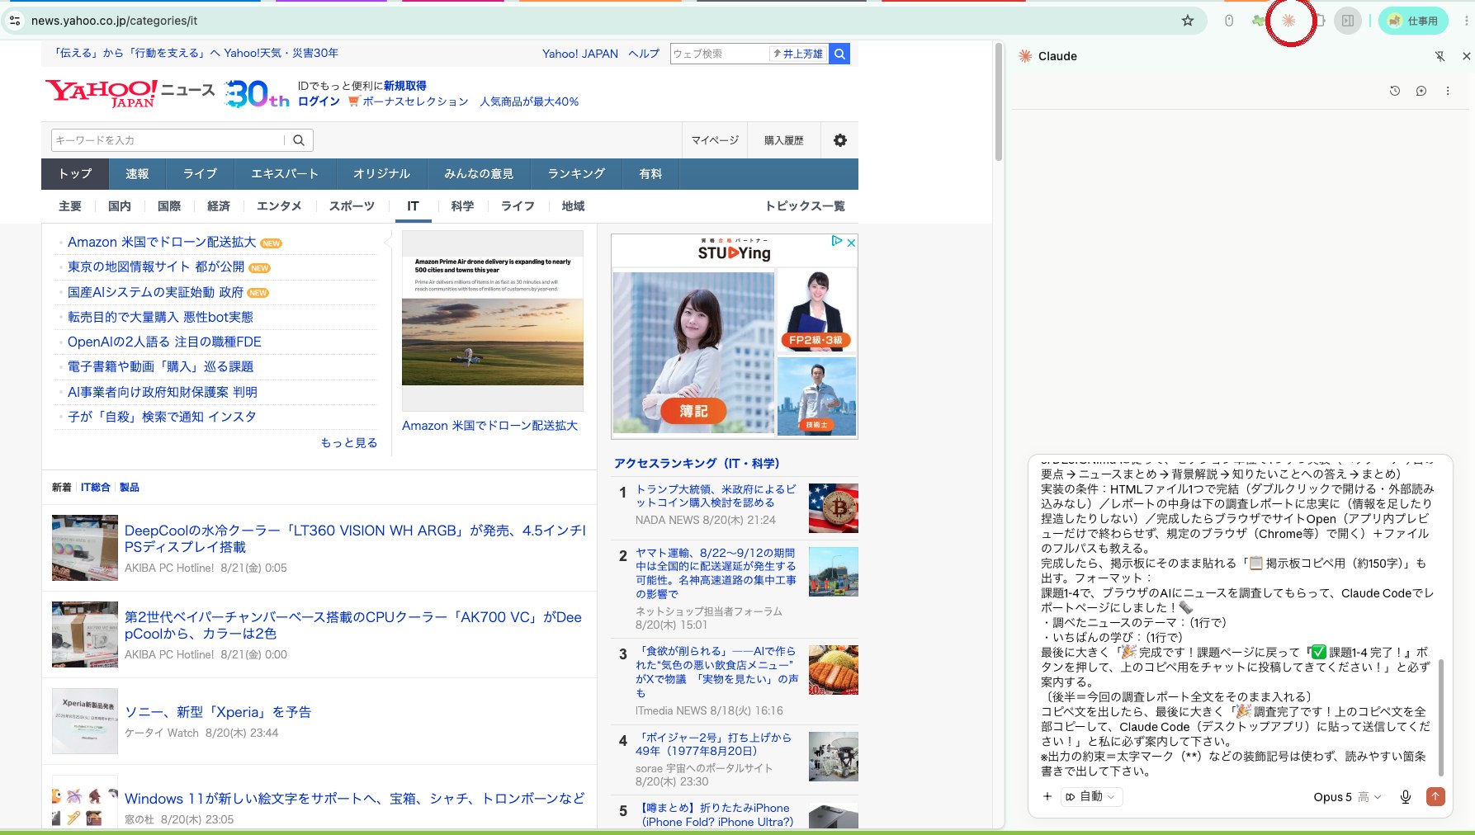Open 東京の地図情報サイト 都が公開 topic
The image size is (1475, 835).
[156, 267]
